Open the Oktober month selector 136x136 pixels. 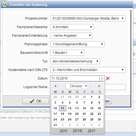point(77,86)
